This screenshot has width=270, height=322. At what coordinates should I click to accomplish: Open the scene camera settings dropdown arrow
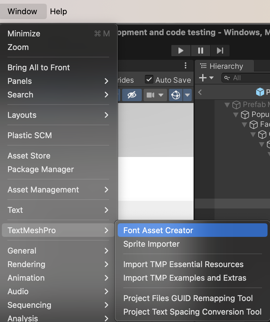coord(161,95)
